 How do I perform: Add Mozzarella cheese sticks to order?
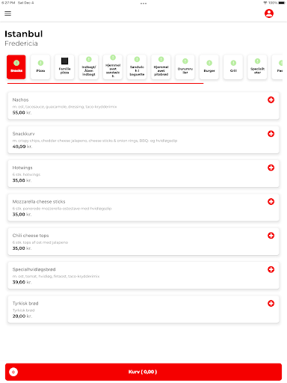tap(271, 201)
